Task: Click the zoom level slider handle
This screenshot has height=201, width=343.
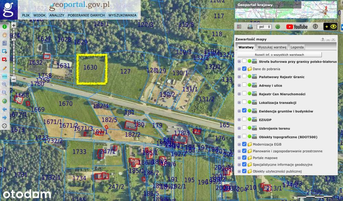Action: (14, 40)
